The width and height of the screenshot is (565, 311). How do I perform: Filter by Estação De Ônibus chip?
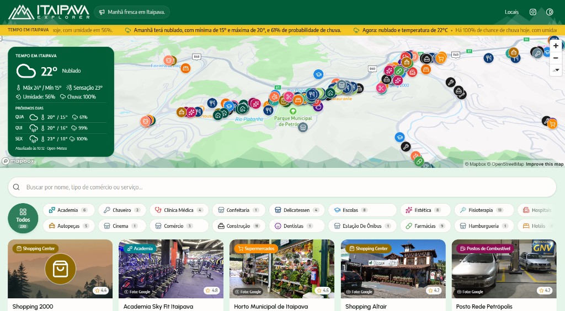pos(362,226)
